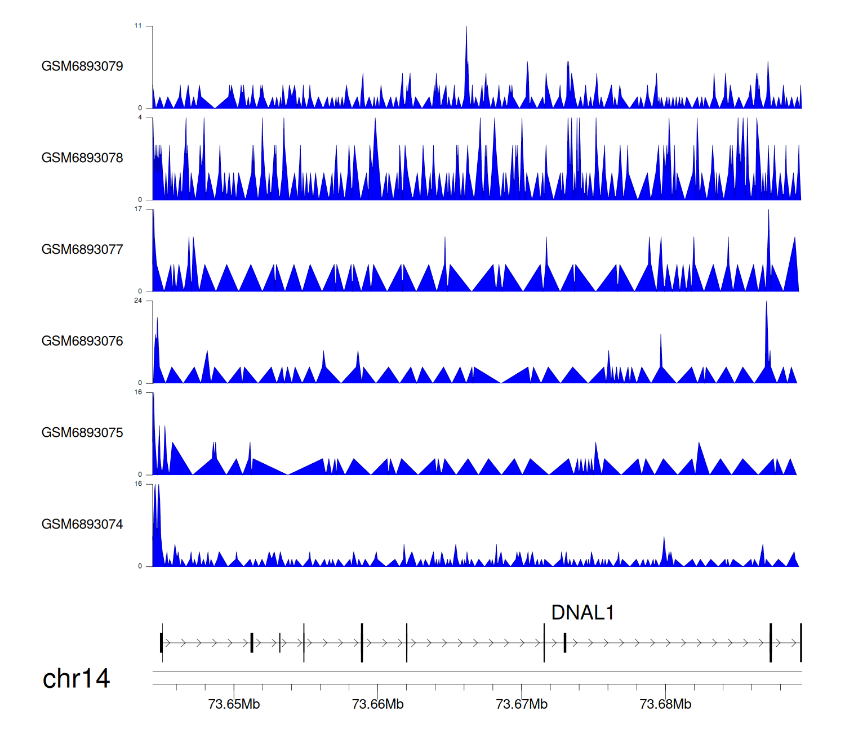The height and width of the screenshot is (743, 845).
Task: Select the 73.68Mb axis position label
Action: [x=665, y=704]
